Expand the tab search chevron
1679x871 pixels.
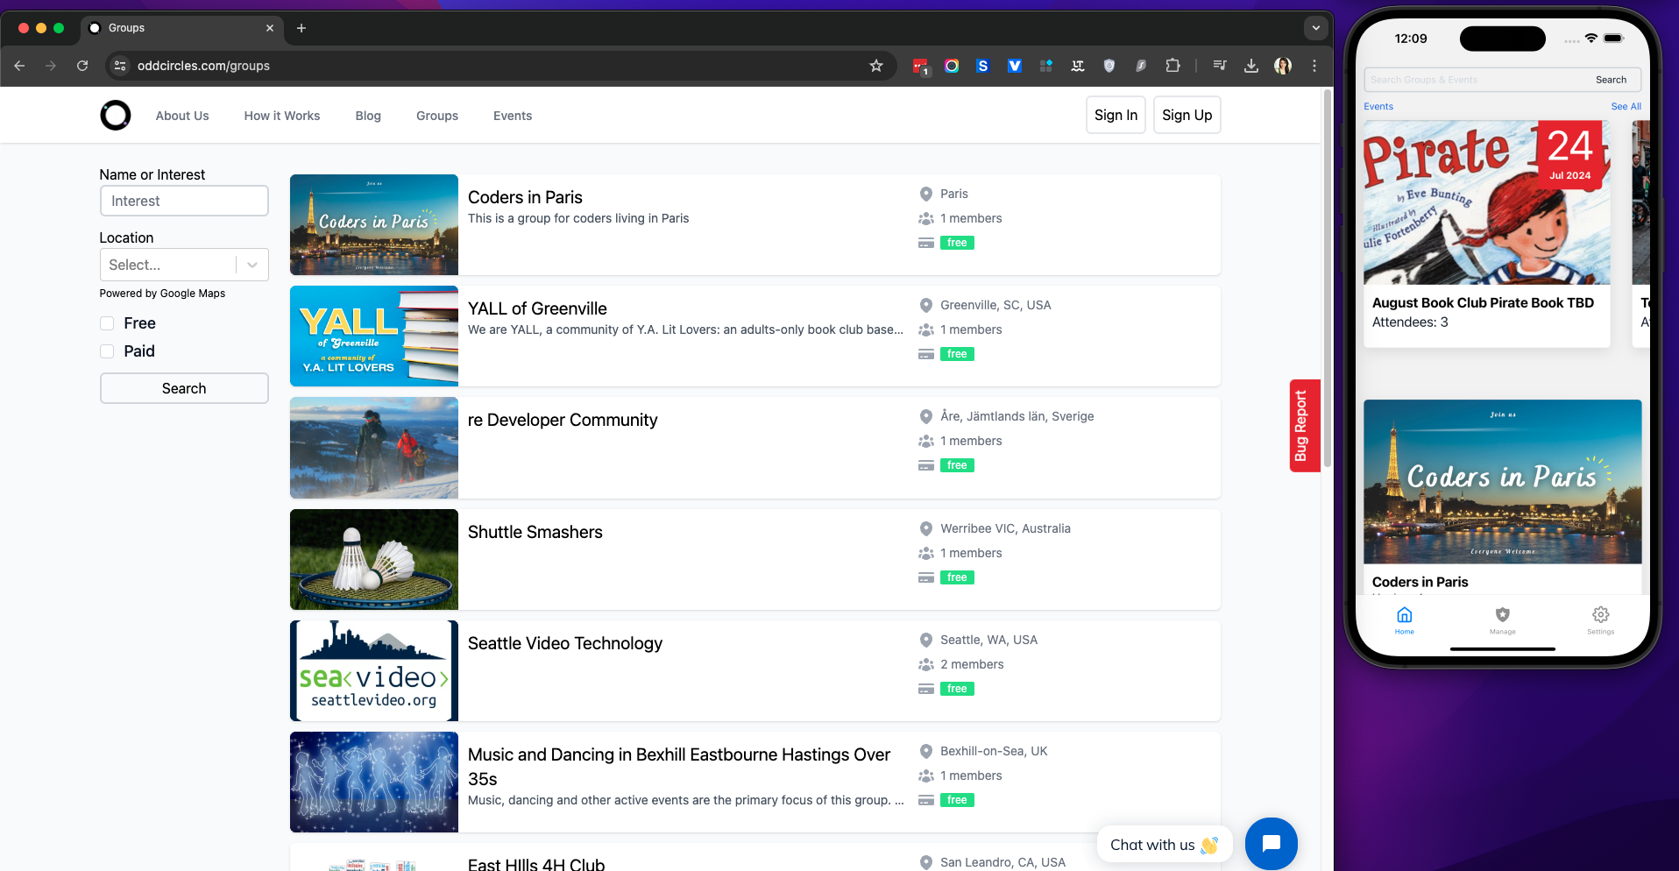click(x=1315, y=28)
